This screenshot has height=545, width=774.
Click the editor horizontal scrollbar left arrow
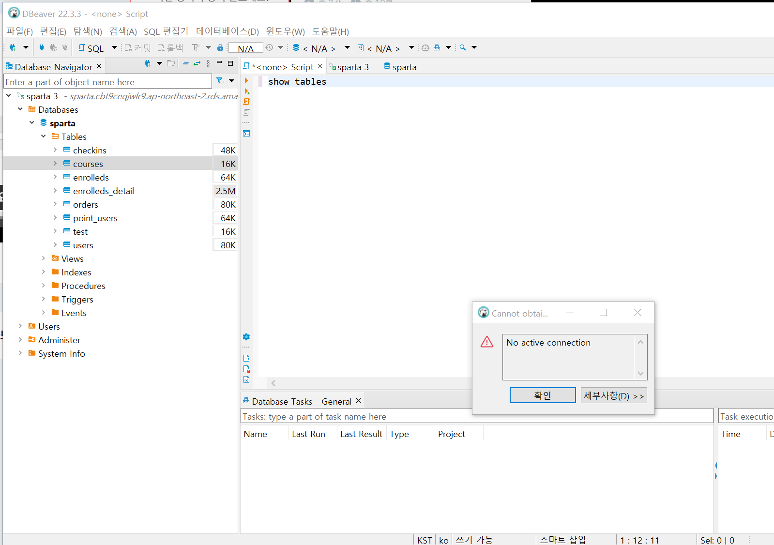pos(273,383)
